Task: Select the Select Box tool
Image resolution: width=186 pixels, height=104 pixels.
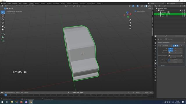Action: pos(3,12)
